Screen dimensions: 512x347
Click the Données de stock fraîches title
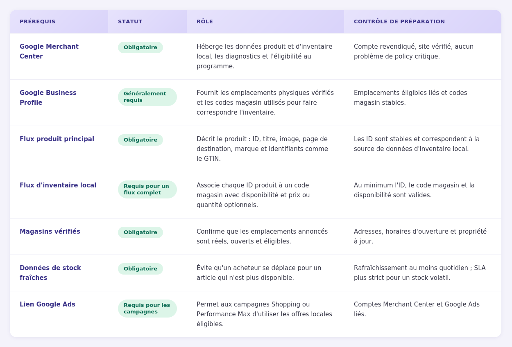[50, 273]
